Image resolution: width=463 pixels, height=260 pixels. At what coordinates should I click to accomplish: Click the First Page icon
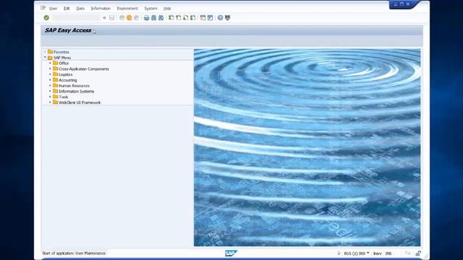coord(171,17)
